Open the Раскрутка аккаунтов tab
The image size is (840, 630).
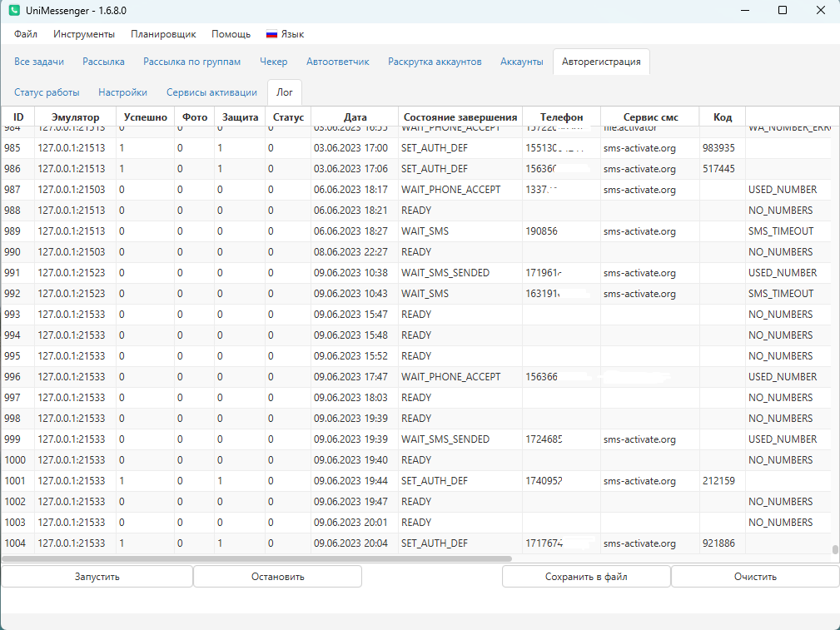pos(435,62)
